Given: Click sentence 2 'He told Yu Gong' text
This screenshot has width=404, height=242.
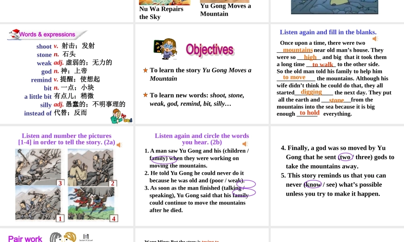Looking at the screenshot, I should click(x=197, y=177).
